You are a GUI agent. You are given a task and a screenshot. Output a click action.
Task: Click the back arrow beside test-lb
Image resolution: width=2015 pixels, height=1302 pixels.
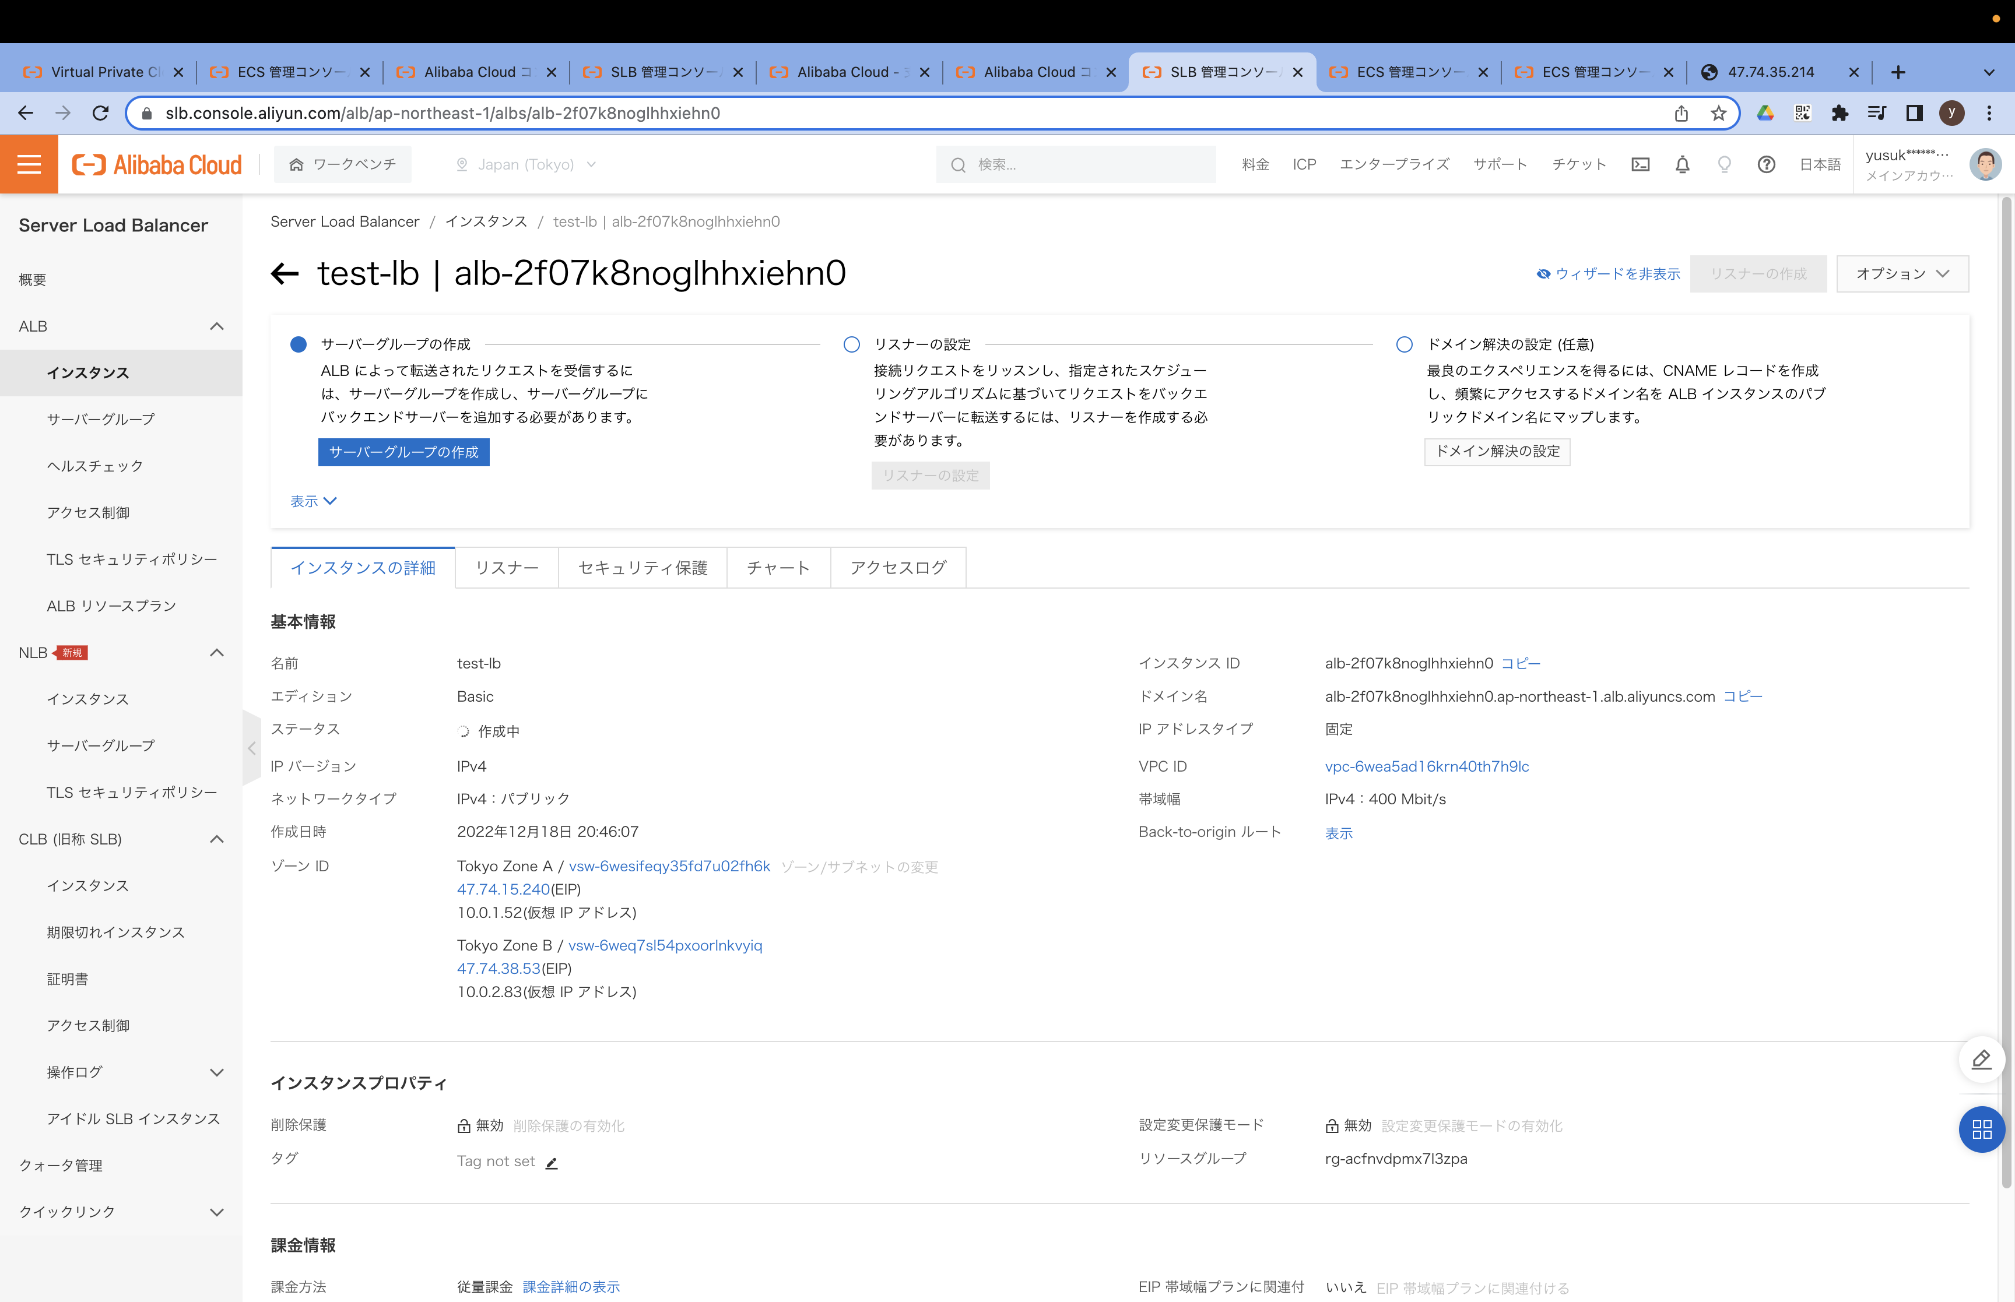tap(285, 273)
